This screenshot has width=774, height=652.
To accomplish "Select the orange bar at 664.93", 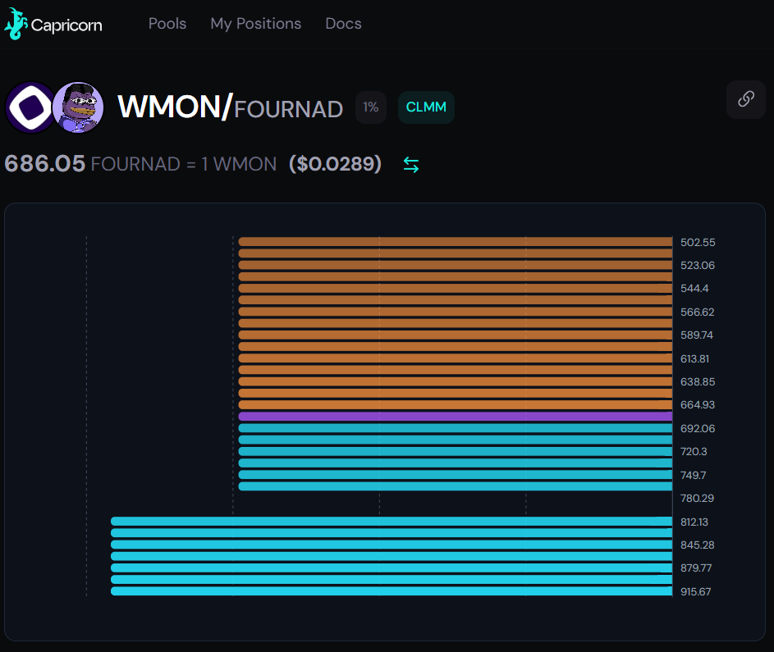I will [x=455, y=405].
